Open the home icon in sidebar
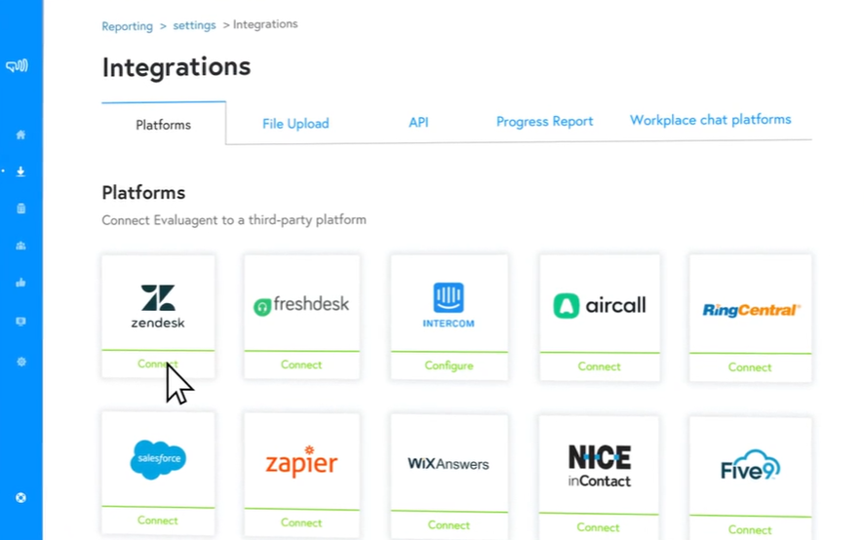The width and height of the screenshot is (864, 540). [20, 135]
